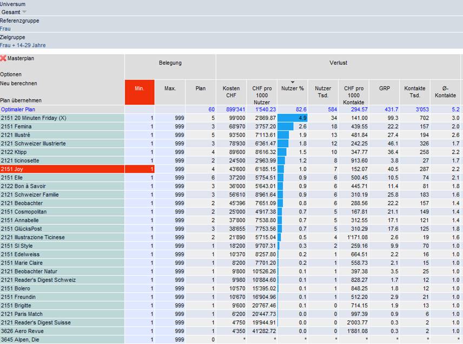Close Masterplan with the red X icon
This screenshot has height=344, width=463.
(3, 58)
